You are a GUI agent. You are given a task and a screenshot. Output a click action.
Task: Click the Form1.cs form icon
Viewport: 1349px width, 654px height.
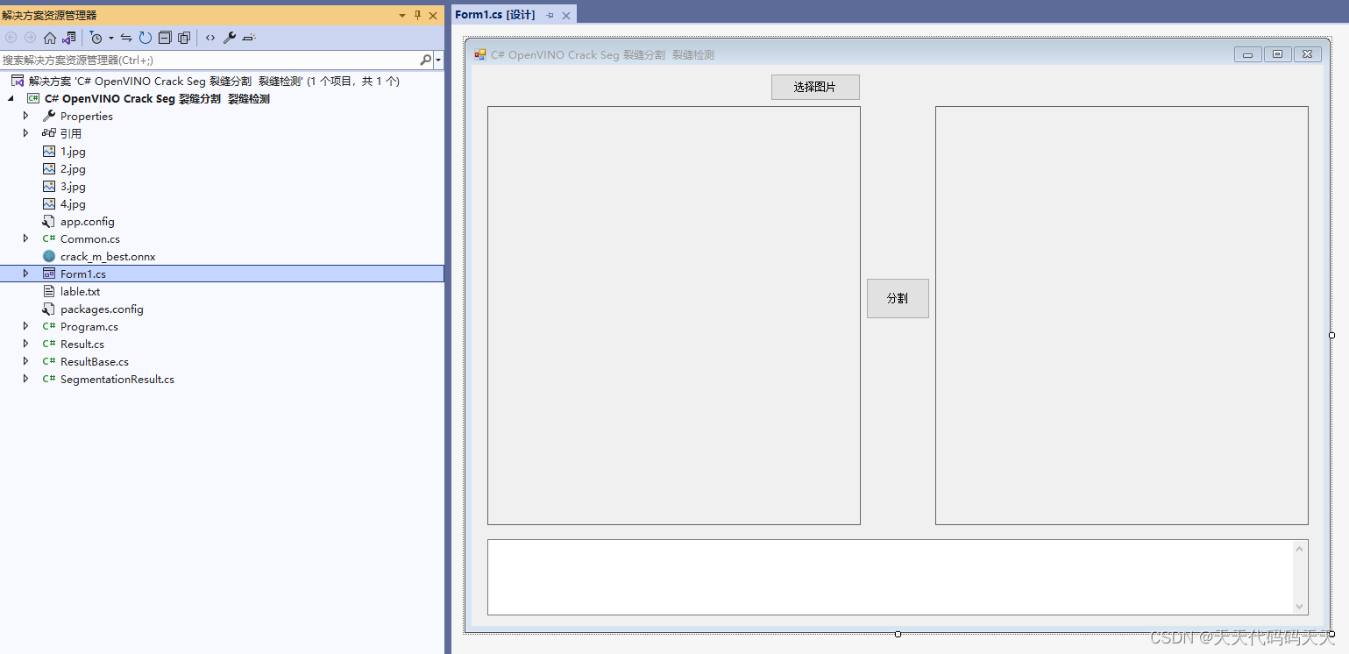(49, 274)
